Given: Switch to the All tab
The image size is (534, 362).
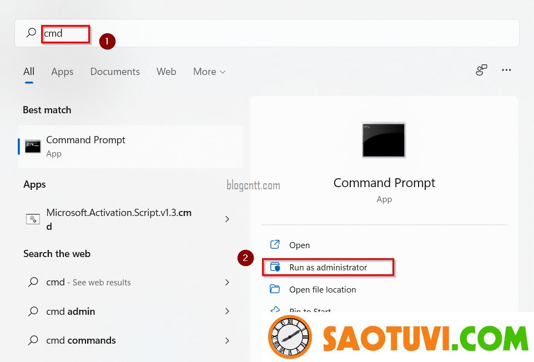Looking at the screenshot, I should pos(29,72).
